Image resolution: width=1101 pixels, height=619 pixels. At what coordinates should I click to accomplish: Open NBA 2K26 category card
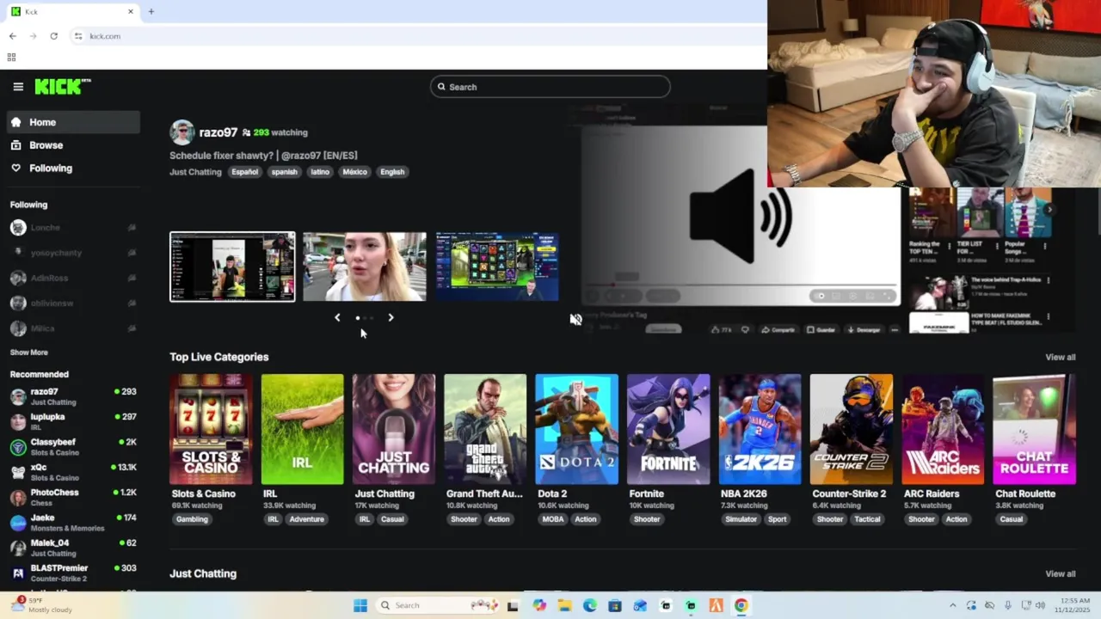(760, 429)
